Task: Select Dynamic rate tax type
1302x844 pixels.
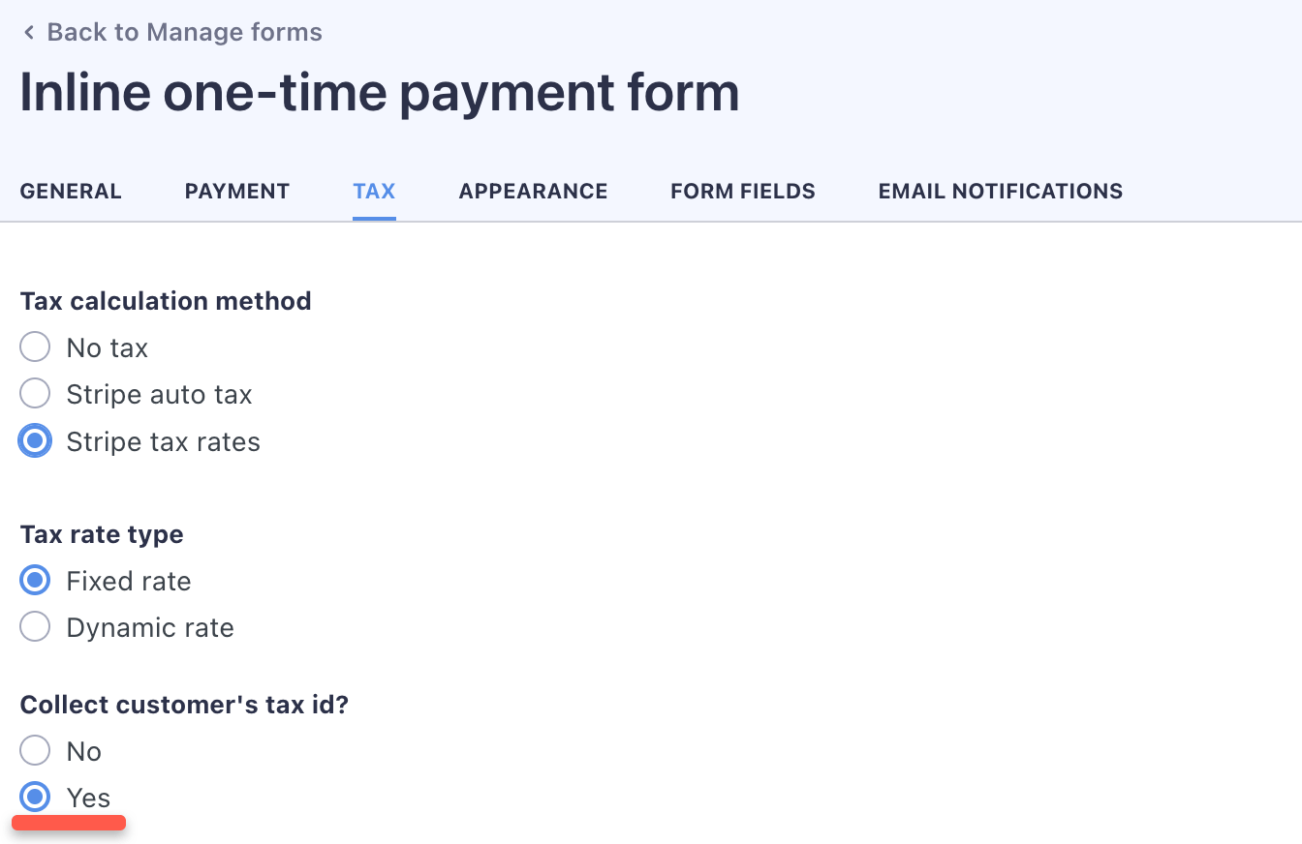Action: 35,626
